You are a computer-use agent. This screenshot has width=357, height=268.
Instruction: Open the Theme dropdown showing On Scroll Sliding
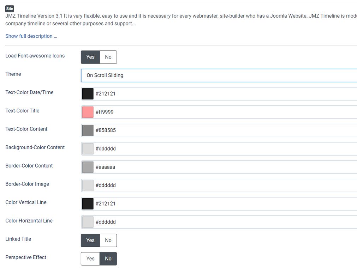pos(219,75)
